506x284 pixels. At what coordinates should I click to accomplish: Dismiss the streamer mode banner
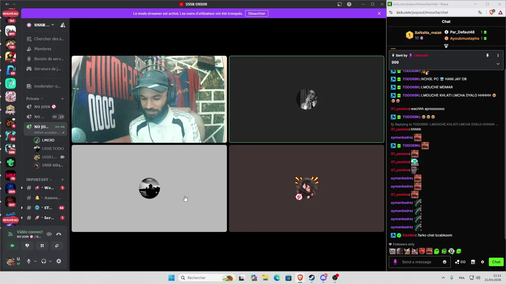[x=379, y=13]
